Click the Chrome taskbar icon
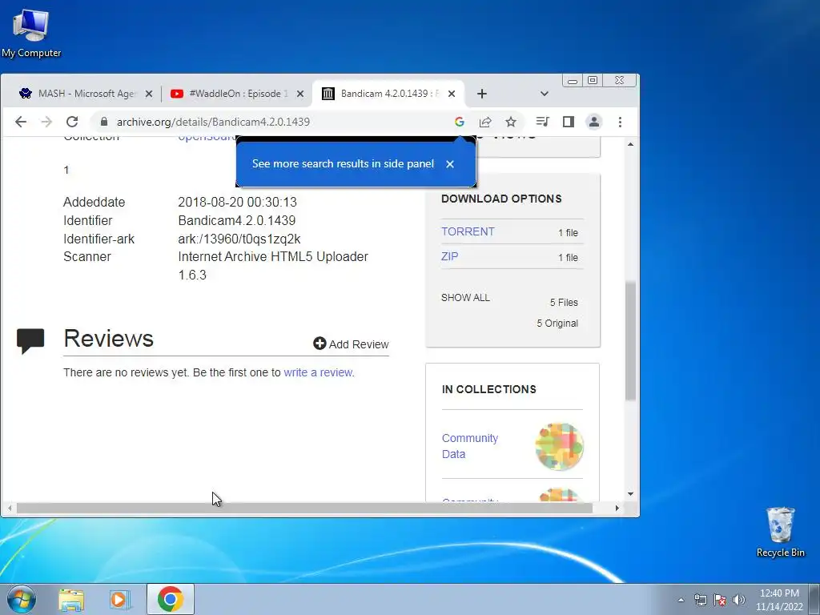 [171, 599]
